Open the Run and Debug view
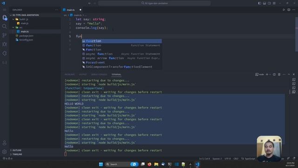 [4, 44]
